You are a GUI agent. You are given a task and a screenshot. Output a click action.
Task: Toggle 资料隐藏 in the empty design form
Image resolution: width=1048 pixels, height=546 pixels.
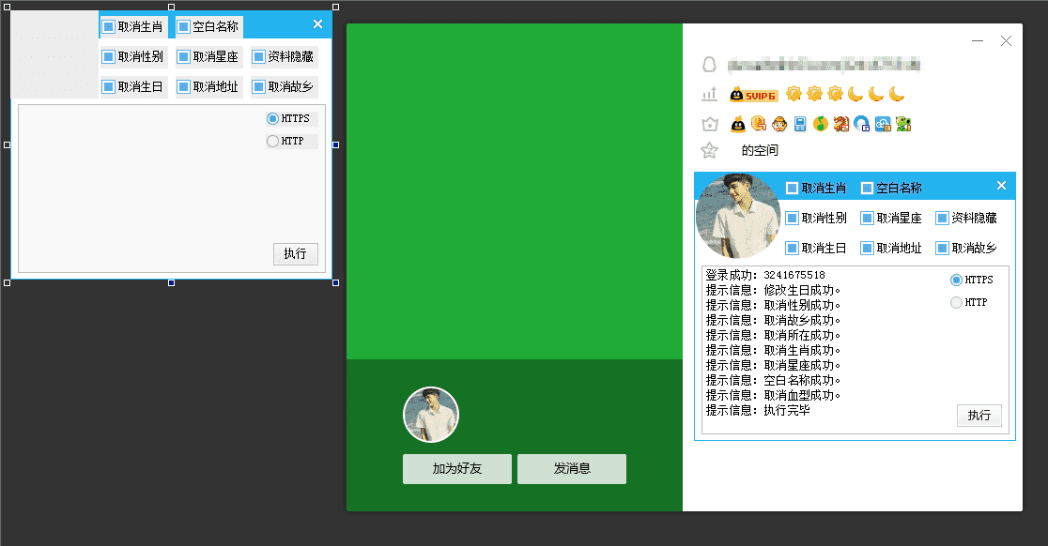(283, 56)
